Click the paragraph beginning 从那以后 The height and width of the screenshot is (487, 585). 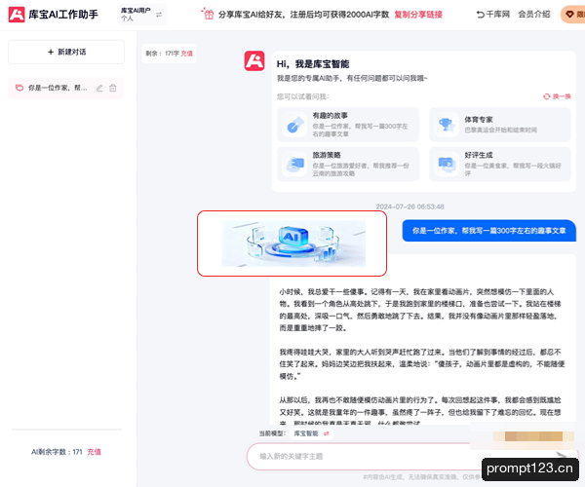click(x=420, y=412)
